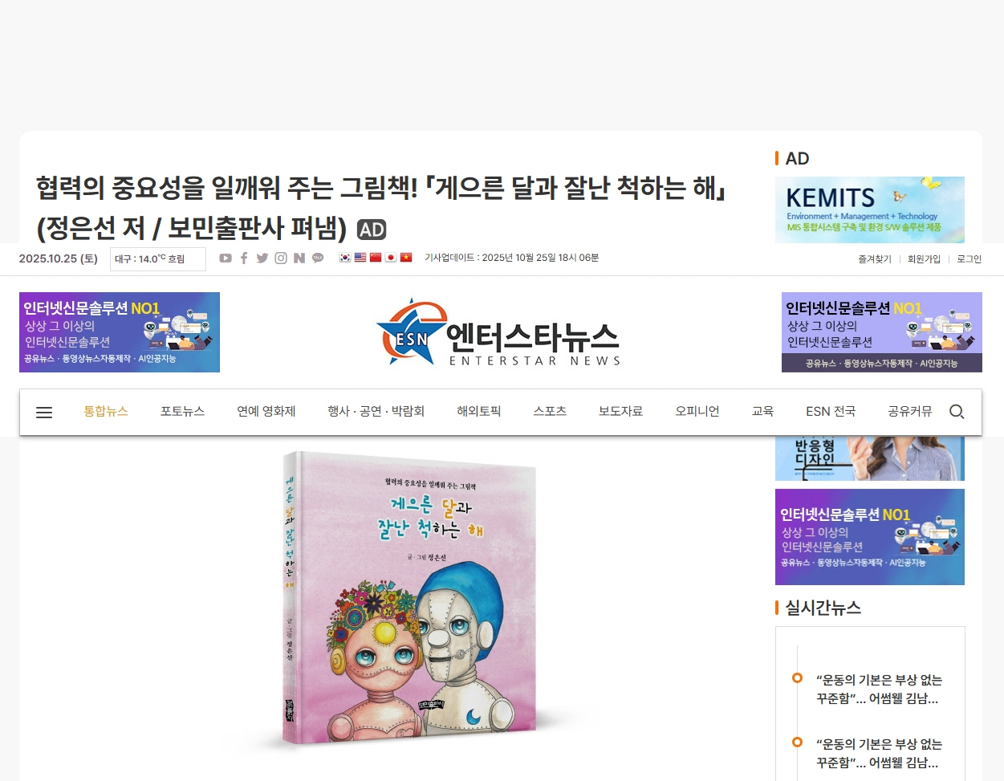Open the 포토뉴스 menu item
This screenshot has height=781, width=1004.
coord(182,411)
